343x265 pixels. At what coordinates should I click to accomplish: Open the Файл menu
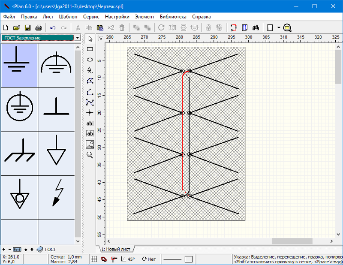[9, 17]
